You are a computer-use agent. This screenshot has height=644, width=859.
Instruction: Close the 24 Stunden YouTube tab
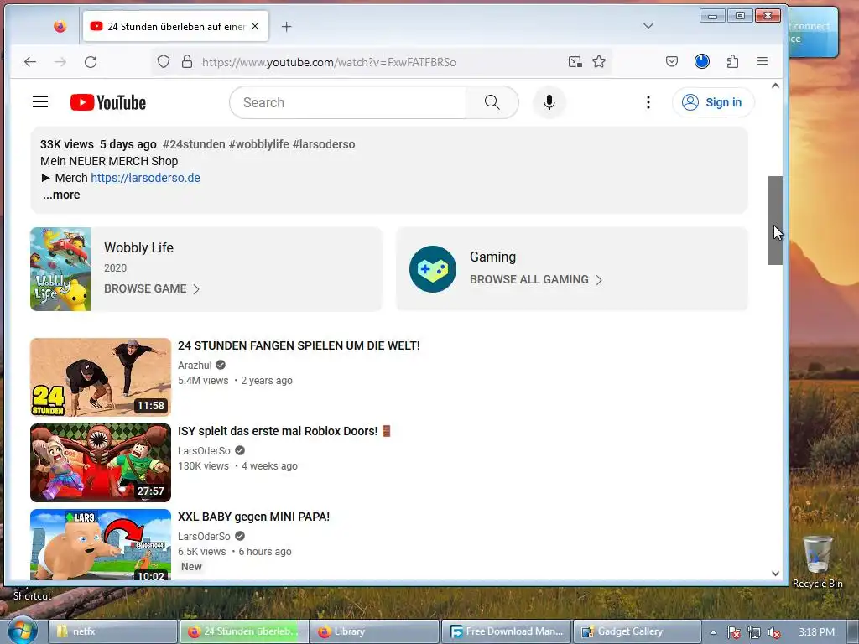pyautogui.click(x=255, y=26)
